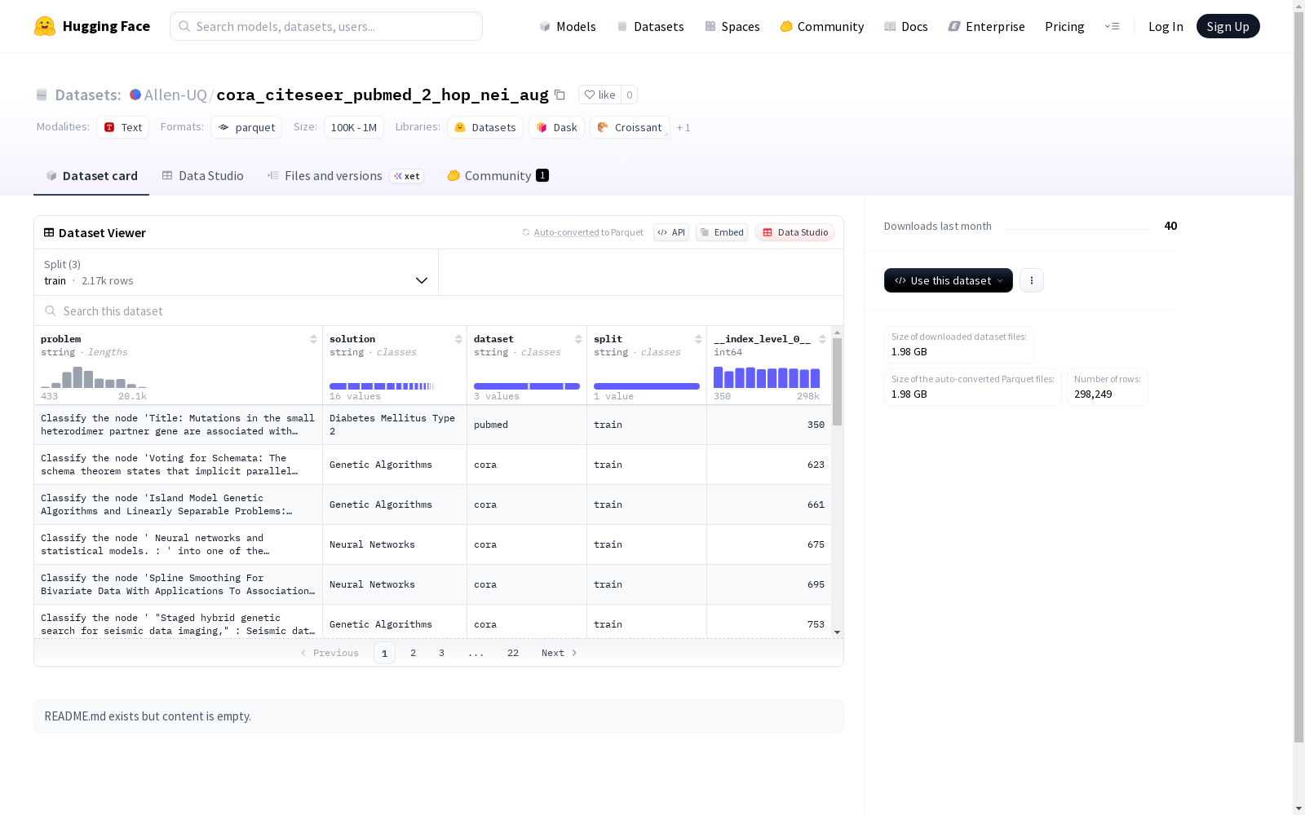1305x815 pixels.
Task: Switch to the Community tab with badge
Action: tap(498, 176)
